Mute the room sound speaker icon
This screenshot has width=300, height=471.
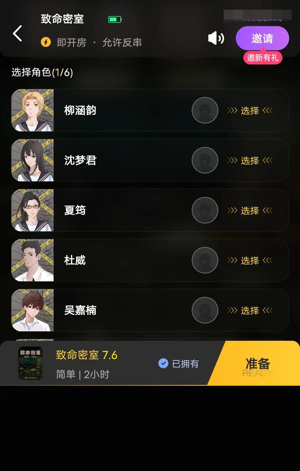216,38
